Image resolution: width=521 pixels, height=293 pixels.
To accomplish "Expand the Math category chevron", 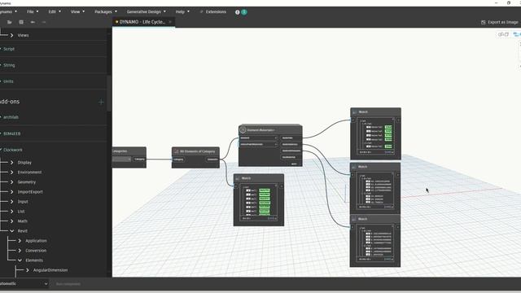I will [x=12, y=221].
